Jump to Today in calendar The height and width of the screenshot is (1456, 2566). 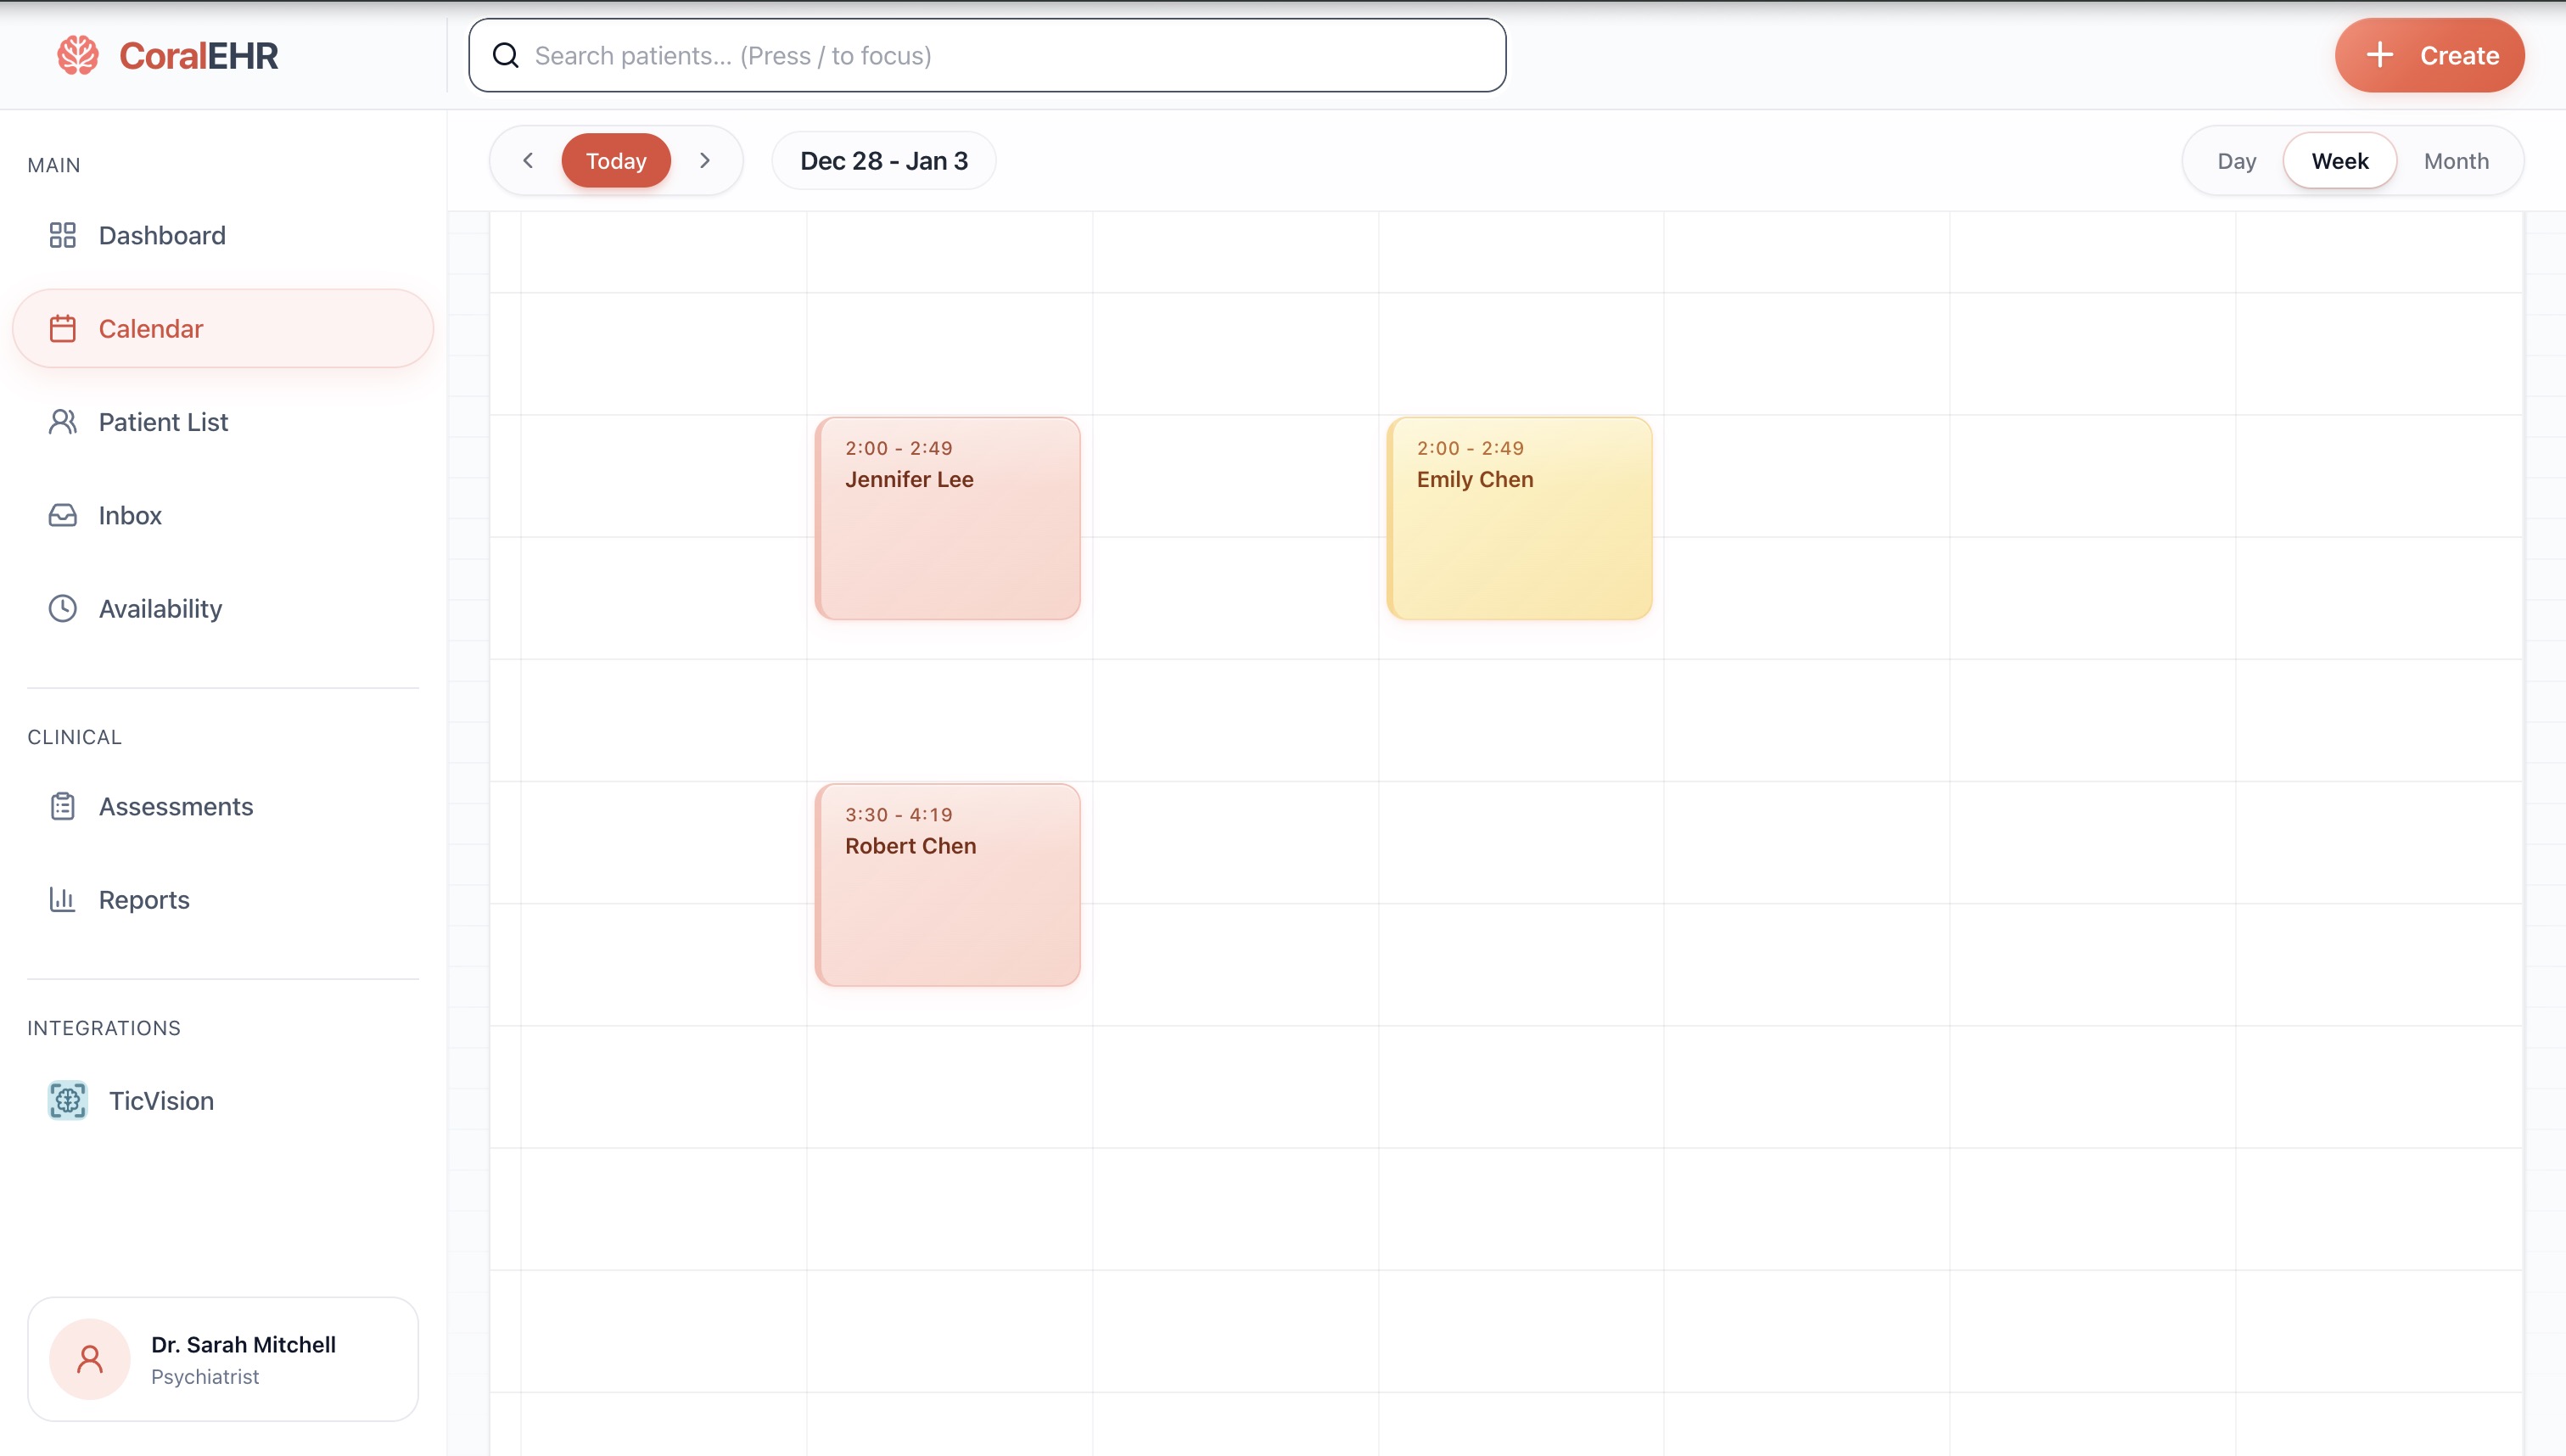click(616, 160)
